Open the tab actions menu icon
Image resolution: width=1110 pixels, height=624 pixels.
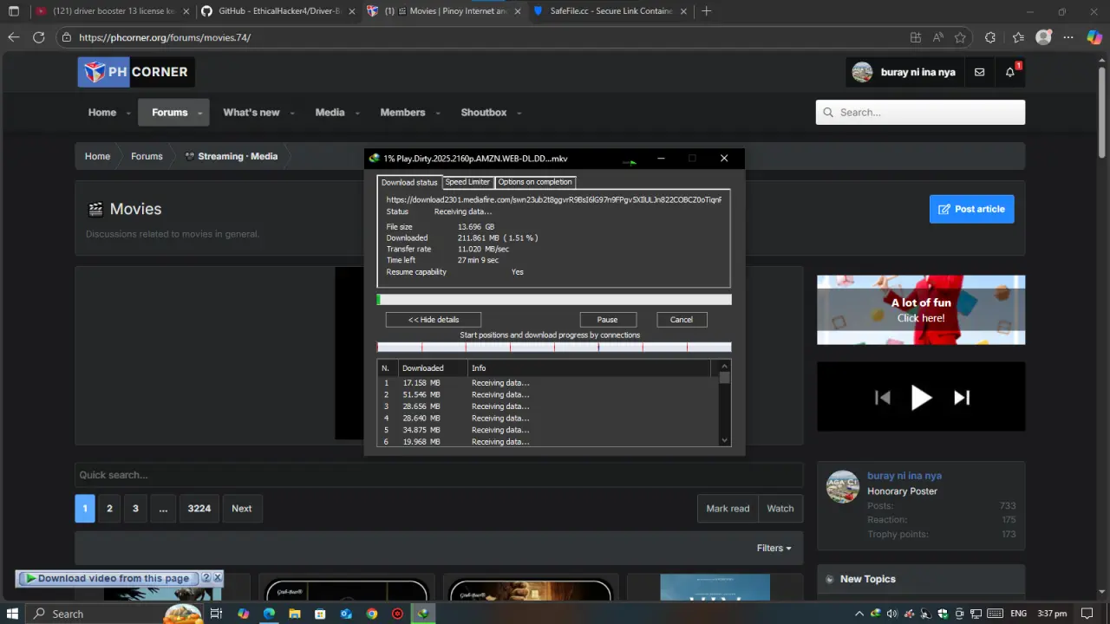tap(13, 11)
